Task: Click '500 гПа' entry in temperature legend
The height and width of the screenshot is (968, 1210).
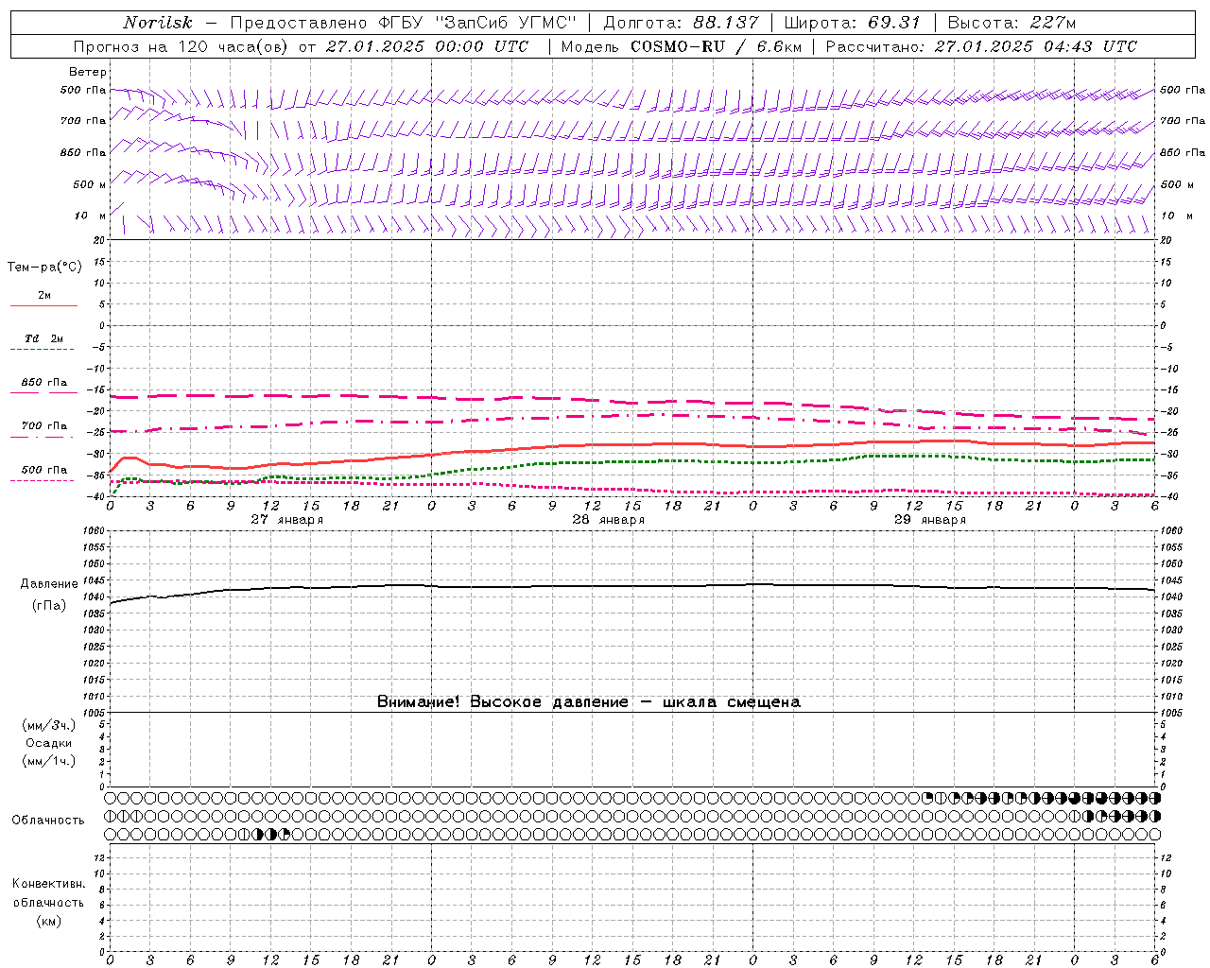Action: pos(44,470)
